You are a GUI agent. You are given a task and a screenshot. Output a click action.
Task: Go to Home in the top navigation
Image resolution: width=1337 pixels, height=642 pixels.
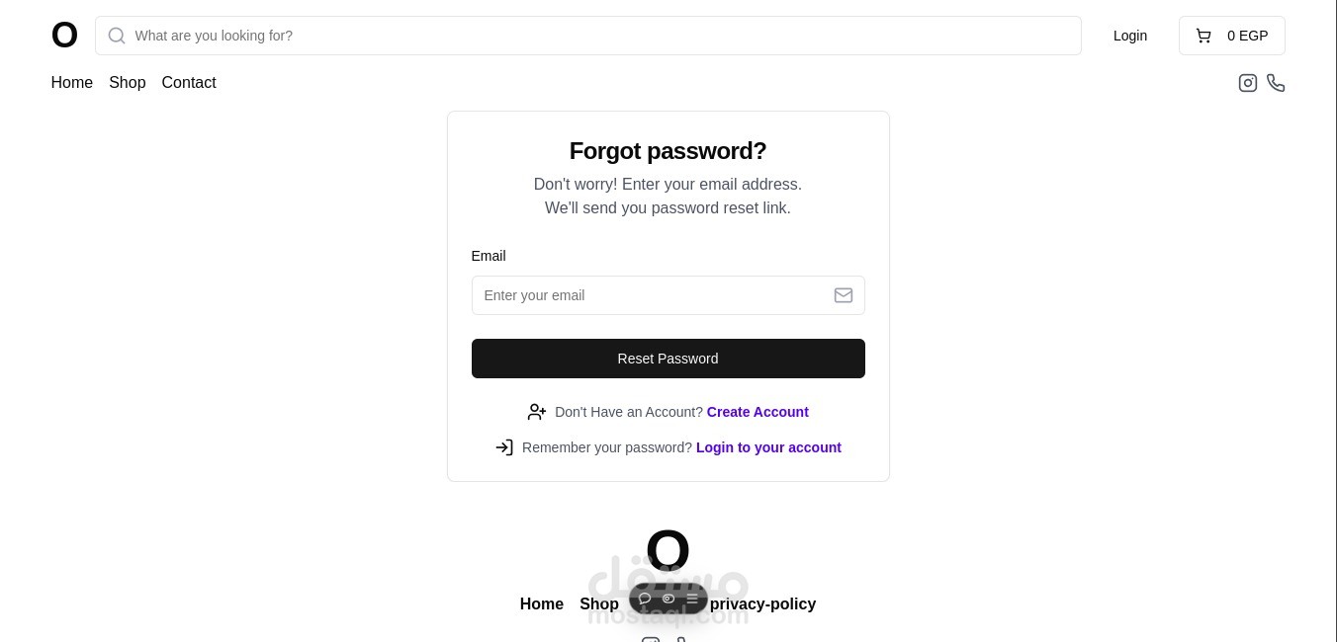pyautogui.click(x=72, y=83)
